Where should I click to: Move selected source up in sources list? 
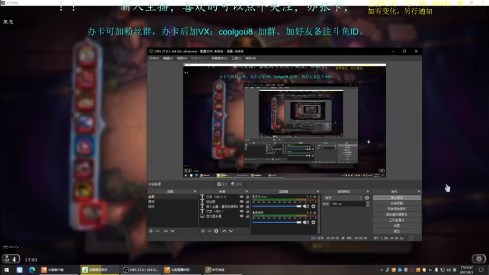(x=224, y=231)
